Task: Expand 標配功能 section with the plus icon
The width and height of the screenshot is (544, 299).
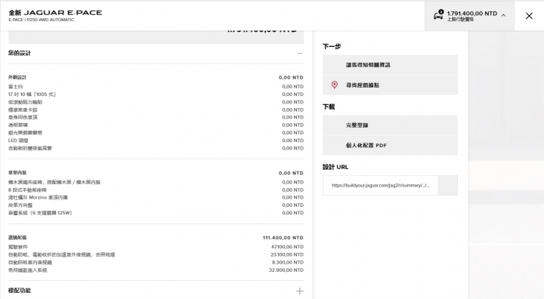Action: click(300, 291)
